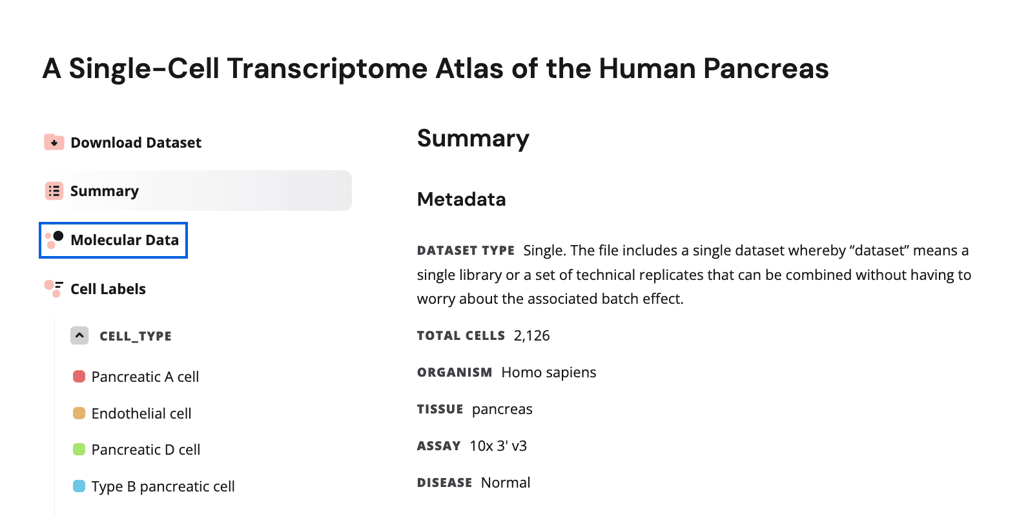The image size is (1028, 516).
Task: Click the blue dot beside Type B pancreatic cell
Action: (x=79, y=486)
